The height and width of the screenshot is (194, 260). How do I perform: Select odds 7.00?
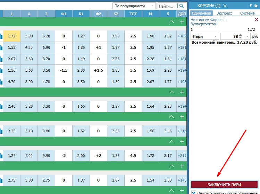pyautogui.click(x=29, y=156)
